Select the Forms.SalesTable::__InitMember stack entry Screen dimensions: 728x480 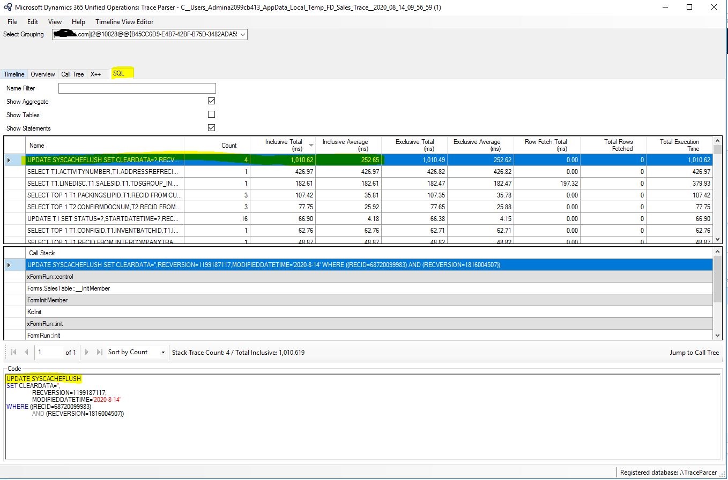(369, 288)
